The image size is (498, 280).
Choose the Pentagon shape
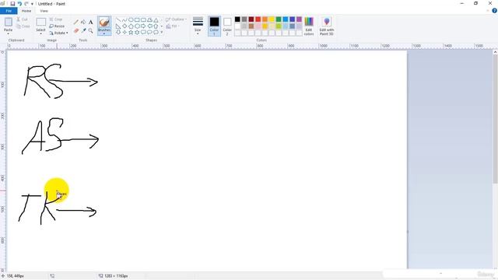(131, 26)
